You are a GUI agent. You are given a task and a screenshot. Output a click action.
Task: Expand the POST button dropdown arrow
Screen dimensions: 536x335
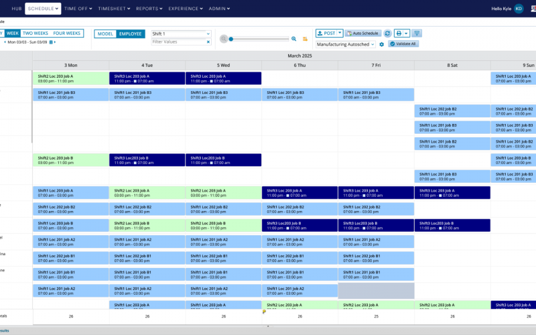coord(340,33)
